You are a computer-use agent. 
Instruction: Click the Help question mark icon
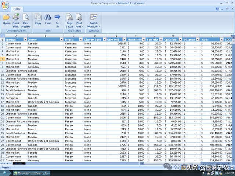(218, 9)
